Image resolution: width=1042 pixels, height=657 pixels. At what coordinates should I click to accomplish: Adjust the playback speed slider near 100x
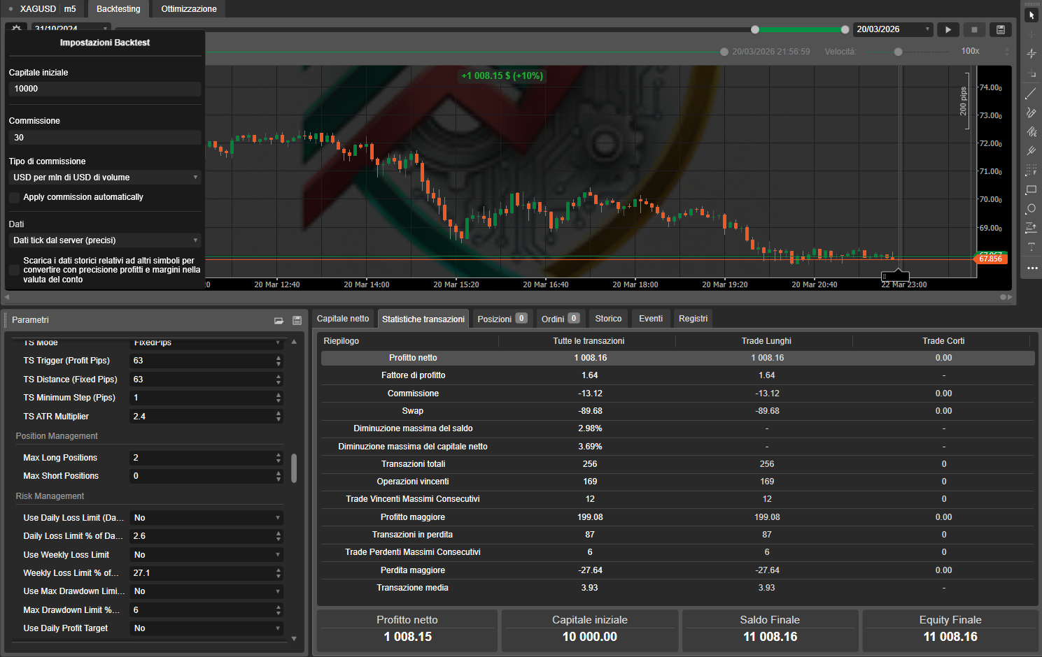pyautogui.click(x=898, y=50)
